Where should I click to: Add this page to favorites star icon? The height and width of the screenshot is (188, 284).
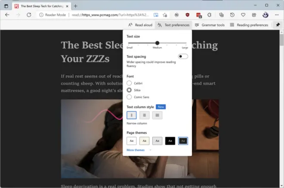[165, 15]
